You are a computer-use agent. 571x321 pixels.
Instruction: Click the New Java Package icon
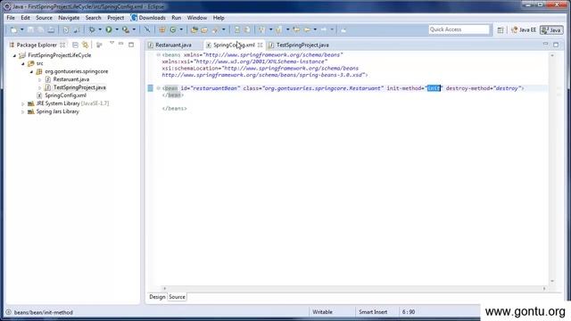[162, 29]
